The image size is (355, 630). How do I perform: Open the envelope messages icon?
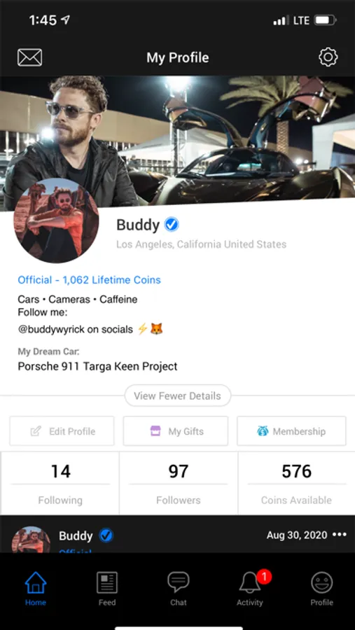(x=29, y=57)
